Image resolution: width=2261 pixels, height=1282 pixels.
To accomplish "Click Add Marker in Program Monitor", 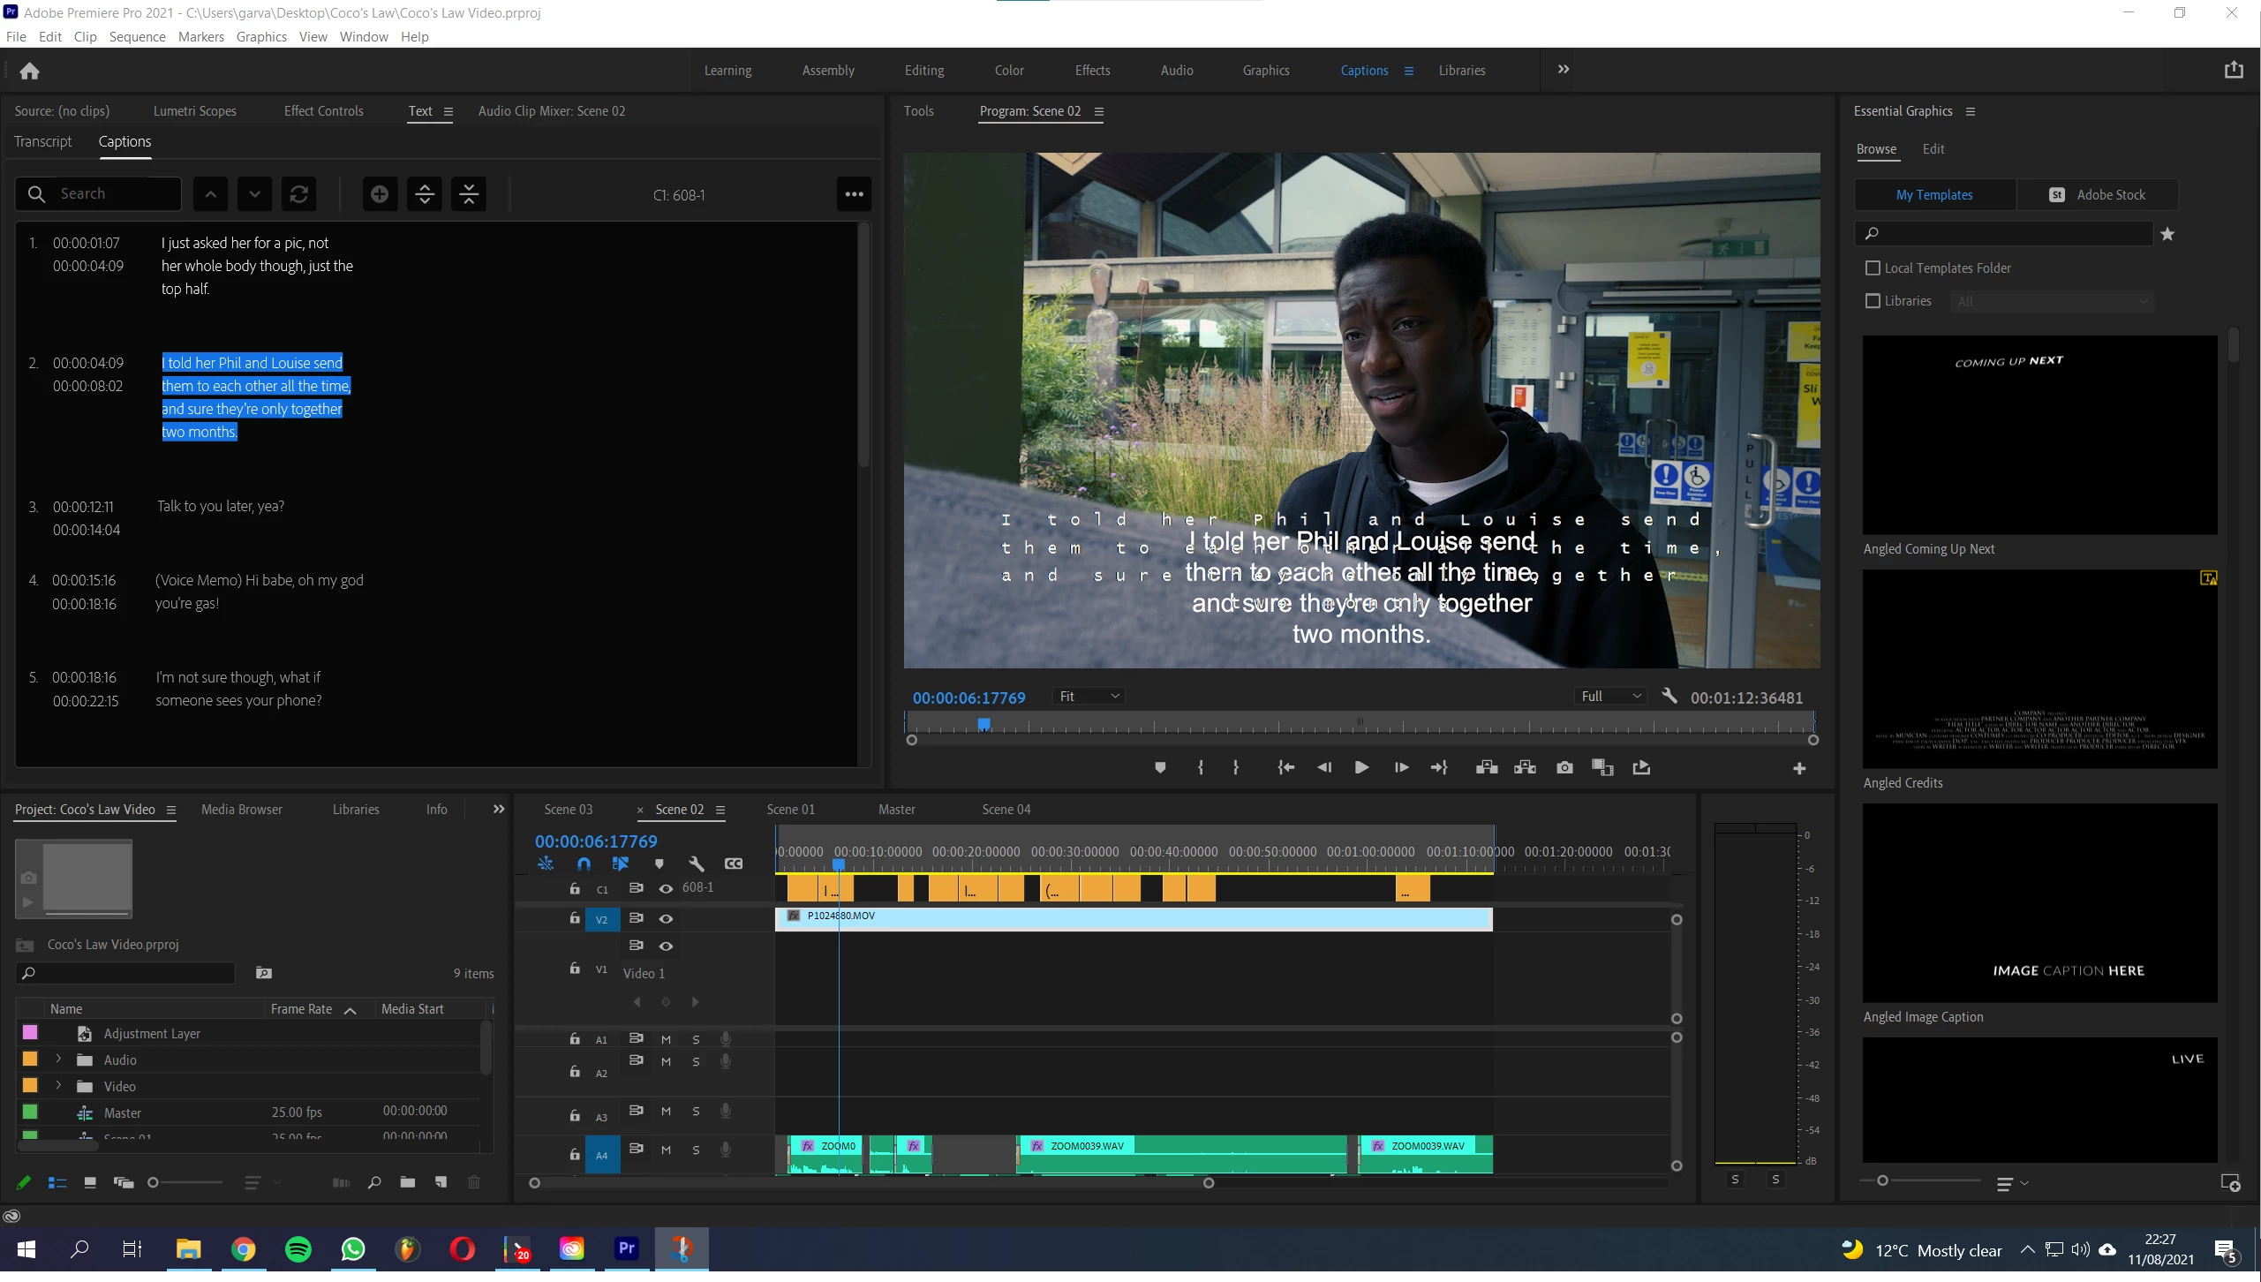I will point(1160,767).
